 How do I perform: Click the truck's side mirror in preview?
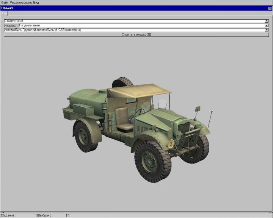tap(197, 109)
